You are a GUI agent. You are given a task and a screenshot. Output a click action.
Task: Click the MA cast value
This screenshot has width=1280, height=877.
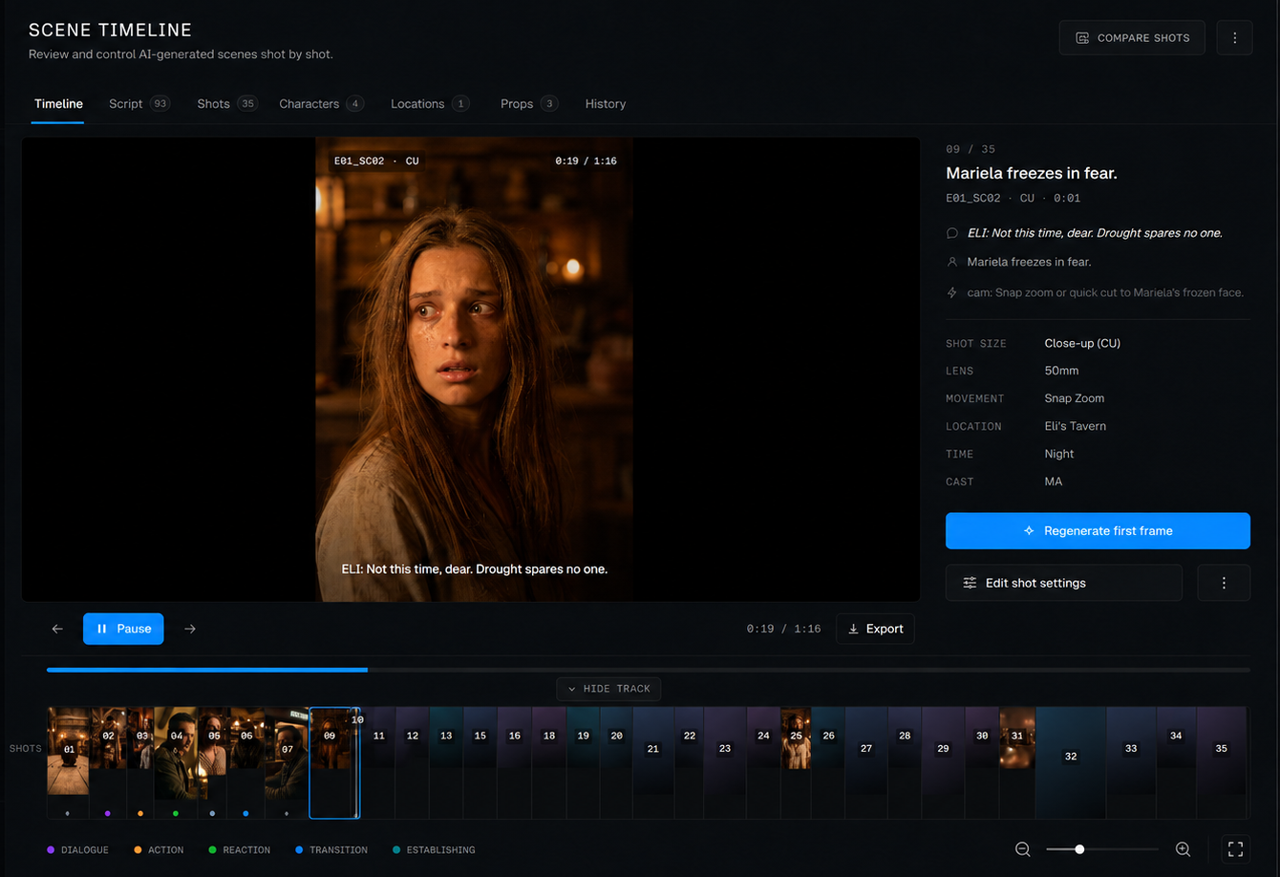(1054, 481)
